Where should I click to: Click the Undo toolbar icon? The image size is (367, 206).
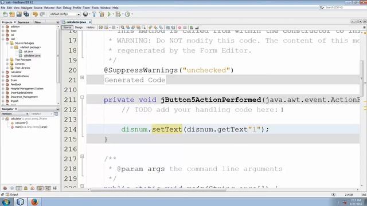pos(35,14)
